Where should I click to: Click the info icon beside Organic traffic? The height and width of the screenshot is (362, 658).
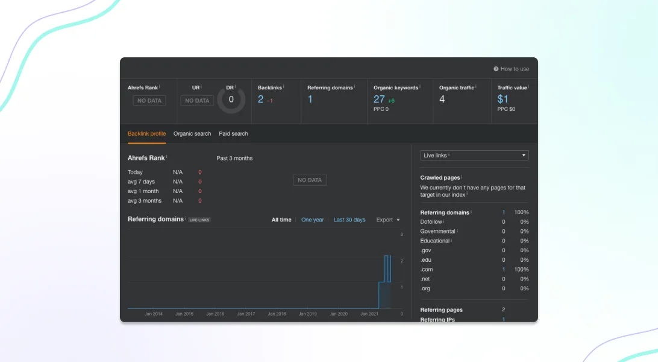(x=476, y=86)
